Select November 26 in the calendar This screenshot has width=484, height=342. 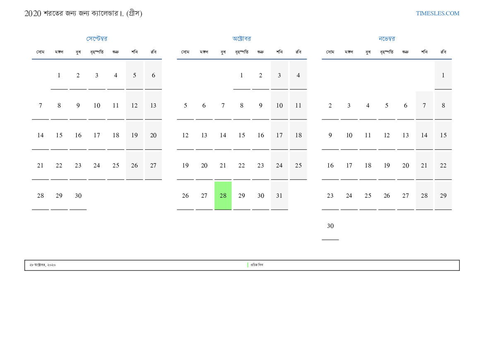387,196
